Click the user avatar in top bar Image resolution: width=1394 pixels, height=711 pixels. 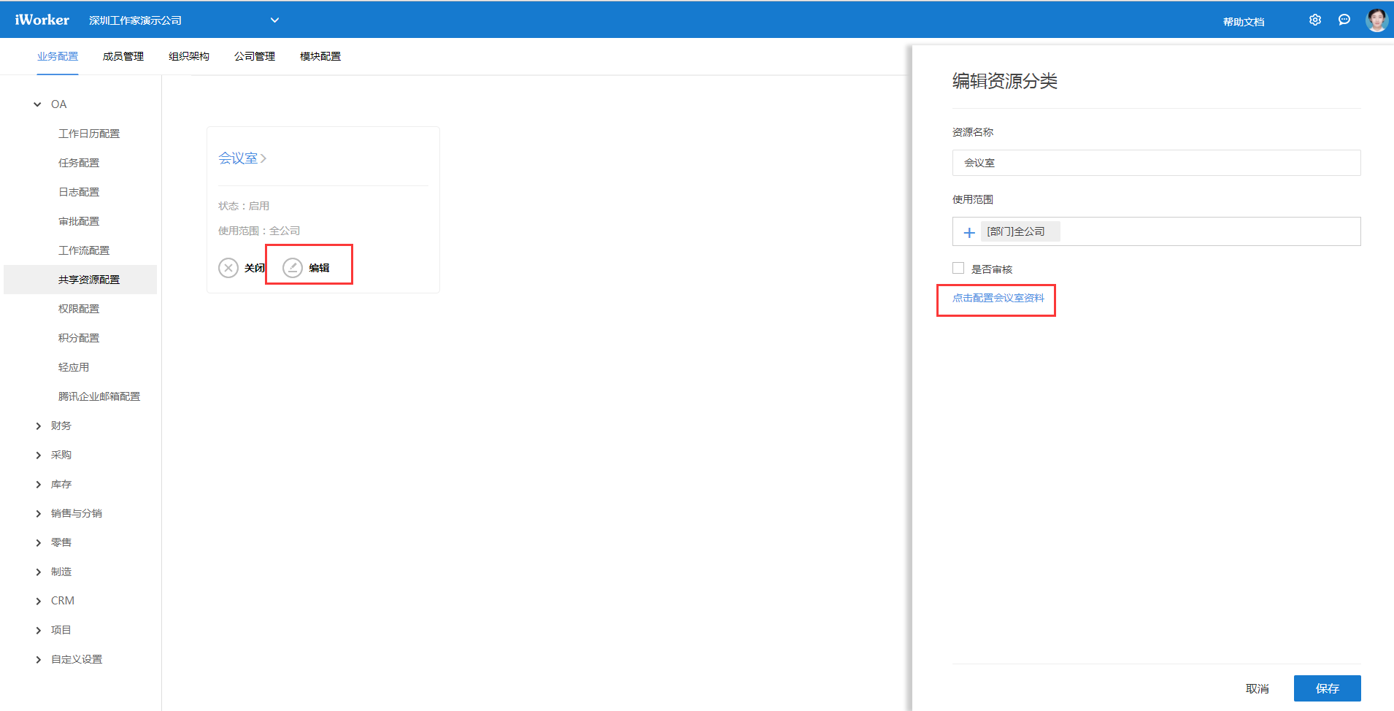pos(1376,20)
